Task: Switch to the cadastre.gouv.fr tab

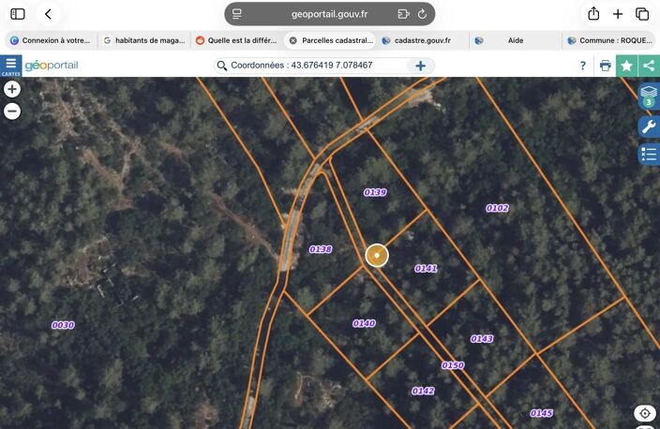Action: pyautogui.click(x=423, y=40)
